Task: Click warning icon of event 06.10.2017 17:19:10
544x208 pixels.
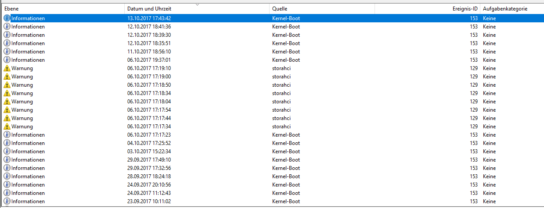Action: pos(7,68)
